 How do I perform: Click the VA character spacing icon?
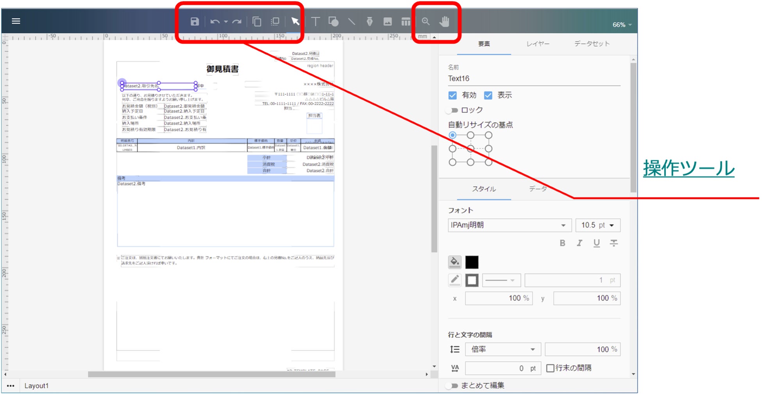tap(455, 368)
